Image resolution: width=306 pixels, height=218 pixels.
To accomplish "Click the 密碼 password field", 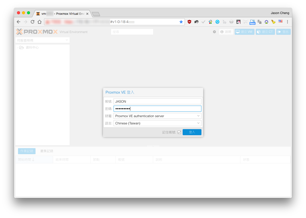I will [x=157, y=109].
